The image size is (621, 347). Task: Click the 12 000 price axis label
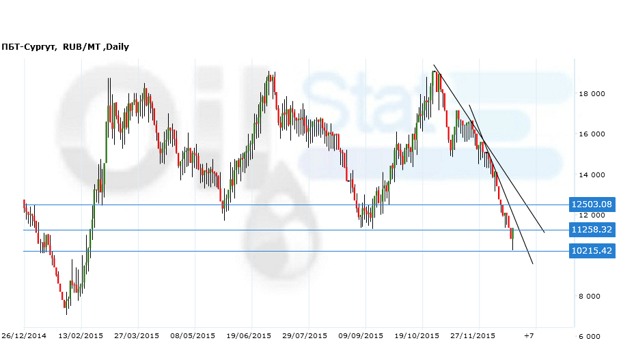tap(590, 215)
